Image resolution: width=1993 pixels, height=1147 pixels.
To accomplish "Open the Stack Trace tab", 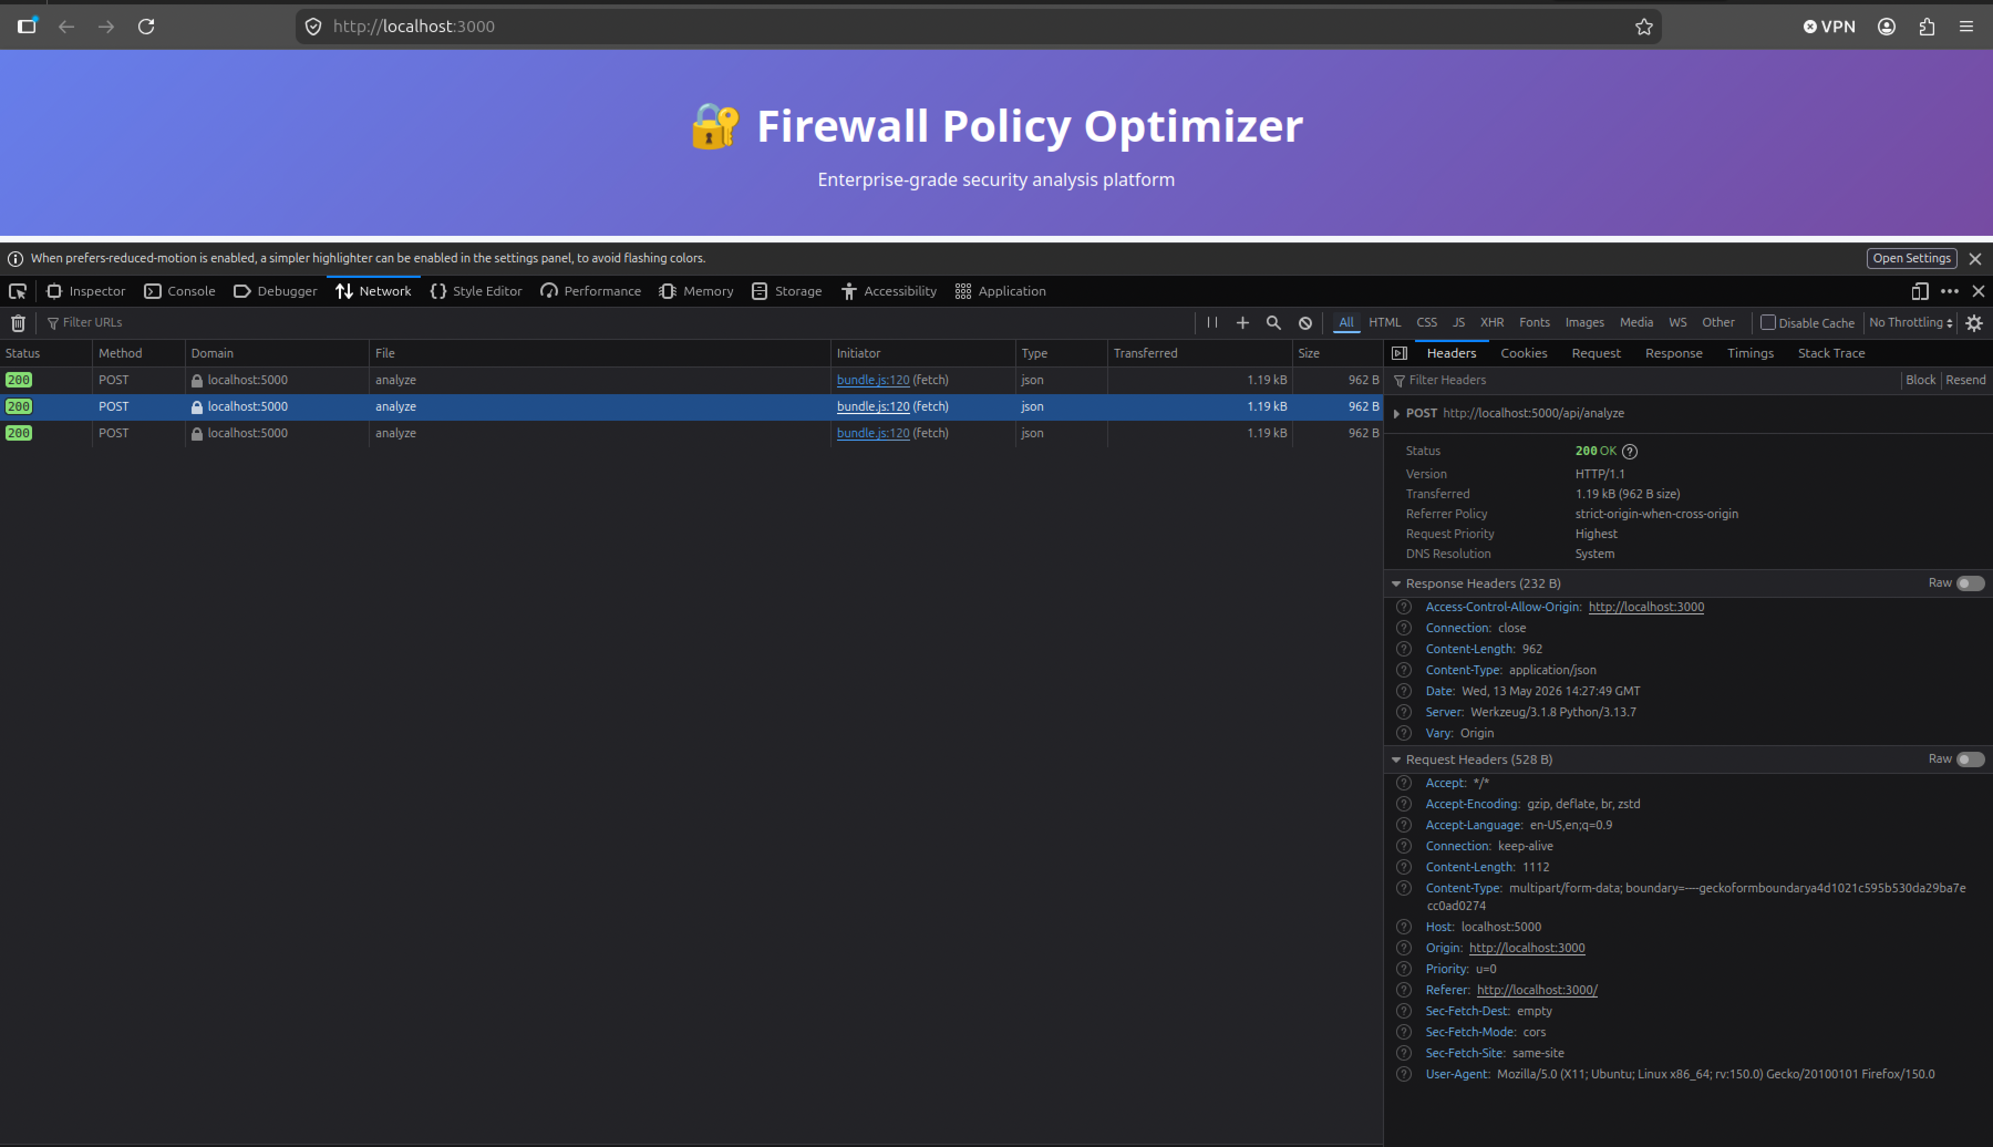I will pos(1831,353).
